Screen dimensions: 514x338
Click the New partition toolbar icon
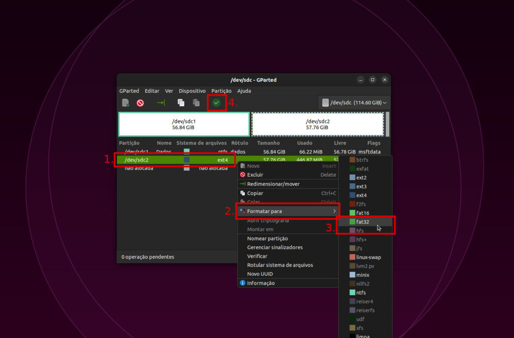pos(125,103)
